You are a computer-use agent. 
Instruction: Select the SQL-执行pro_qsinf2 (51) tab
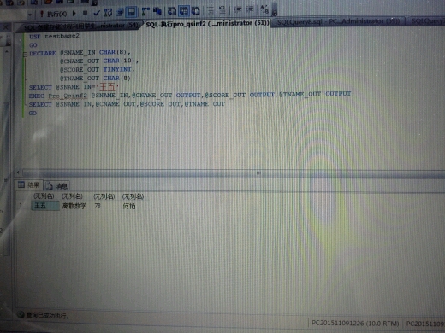[208, 24]
